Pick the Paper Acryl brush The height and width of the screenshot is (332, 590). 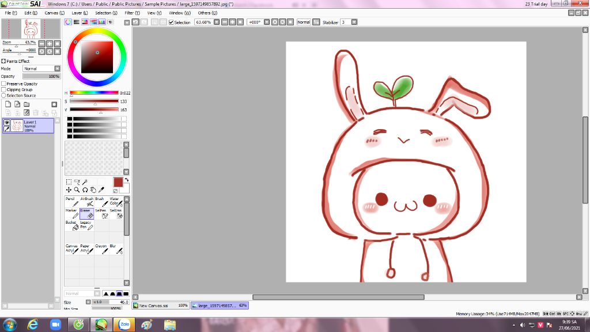tap(86, 248)
